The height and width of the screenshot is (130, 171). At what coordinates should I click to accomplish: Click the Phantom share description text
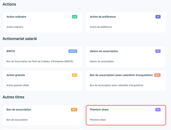coord(98,120)
